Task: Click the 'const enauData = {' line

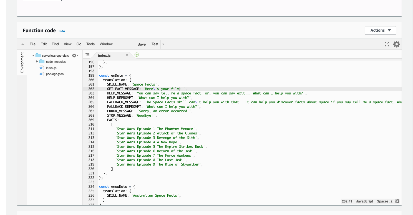Action: (x=117, y=187)
